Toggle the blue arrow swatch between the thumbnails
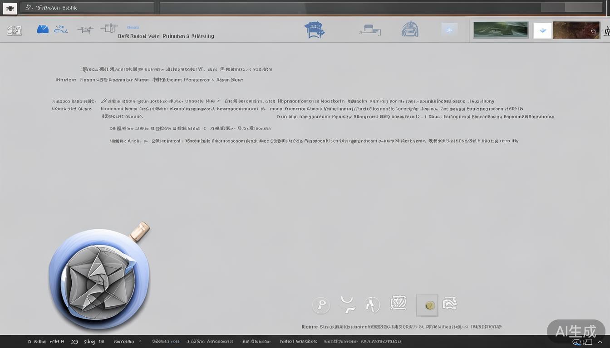This screenshot has width=610, height=348. (x=542, y=30)
